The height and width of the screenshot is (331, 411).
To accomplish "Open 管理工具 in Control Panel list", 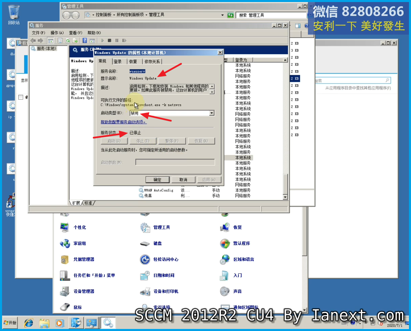I will 161,227.
